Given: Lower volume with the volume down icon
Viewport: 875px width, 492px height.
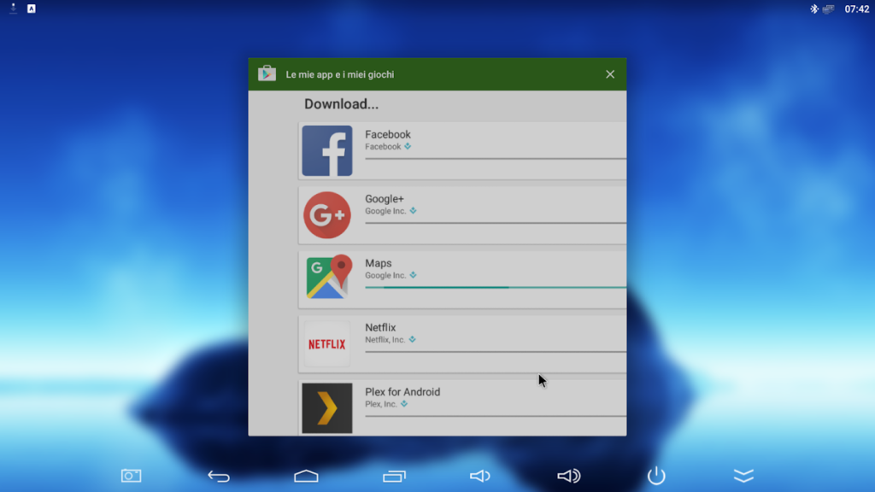Looking at the screenshot, I should (x=480, y=476).
